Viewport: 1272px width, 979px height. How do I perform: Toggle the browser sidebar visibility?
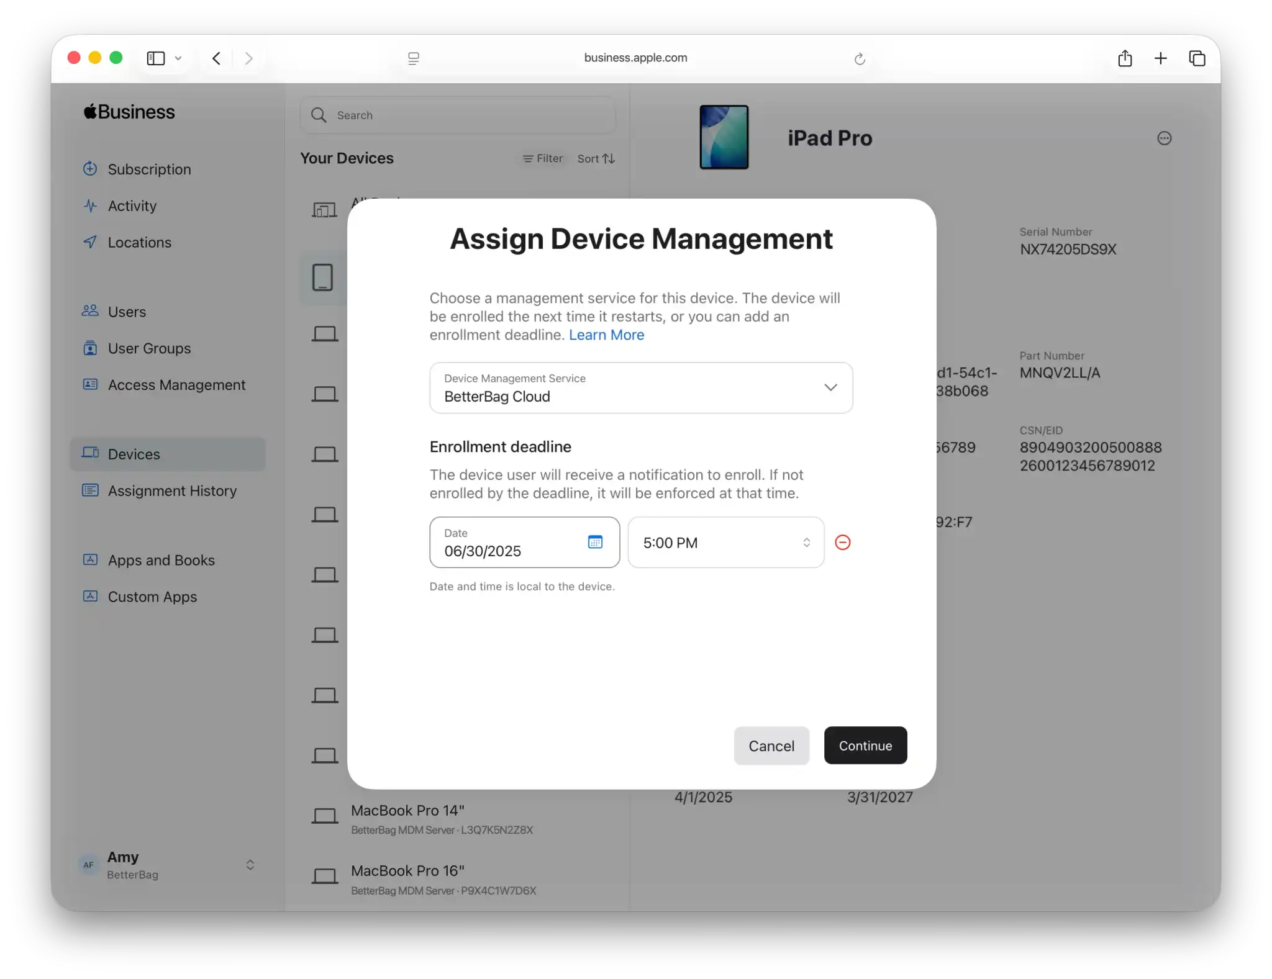155,58
